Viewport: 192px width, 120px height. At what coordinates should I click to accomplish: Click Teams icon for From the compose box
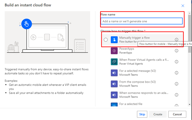pyautogui.click(x=114, y=84)
